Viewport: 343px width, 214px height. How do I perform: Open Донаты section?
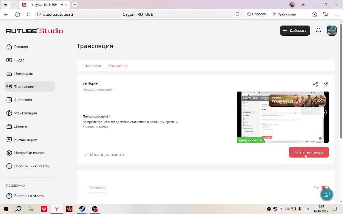point(17,126)
